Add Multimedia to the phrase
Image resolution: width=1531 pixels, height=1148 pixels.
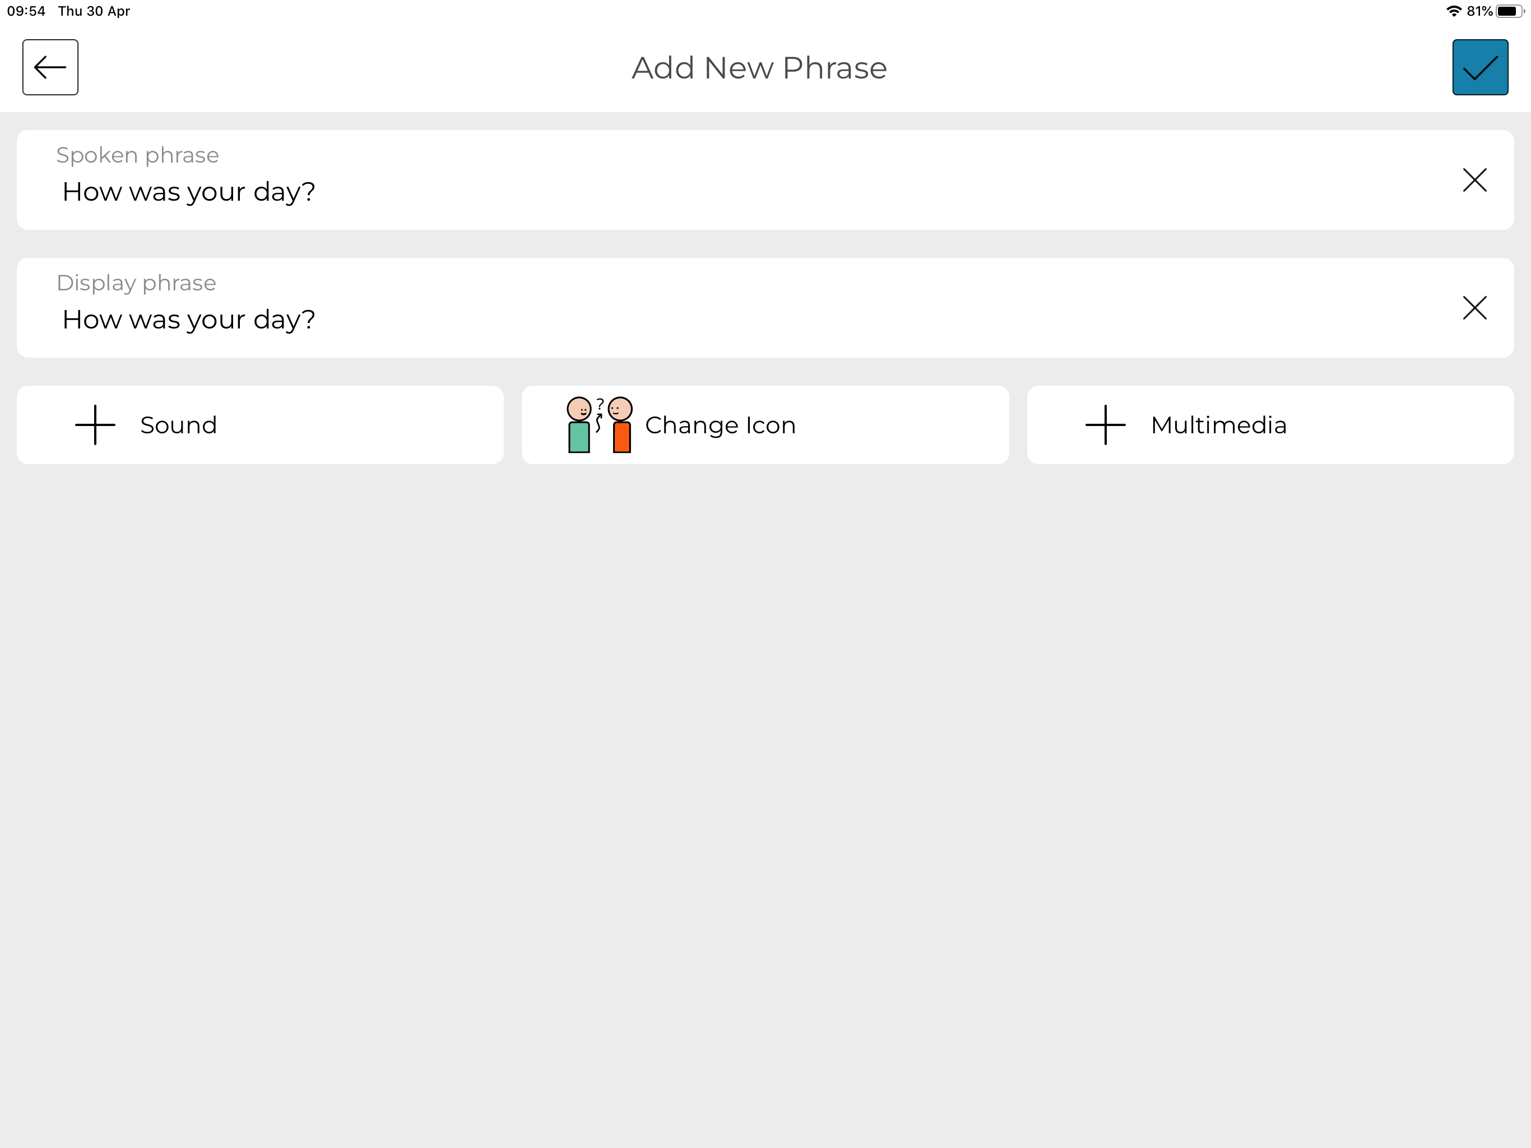(1270, 425)
